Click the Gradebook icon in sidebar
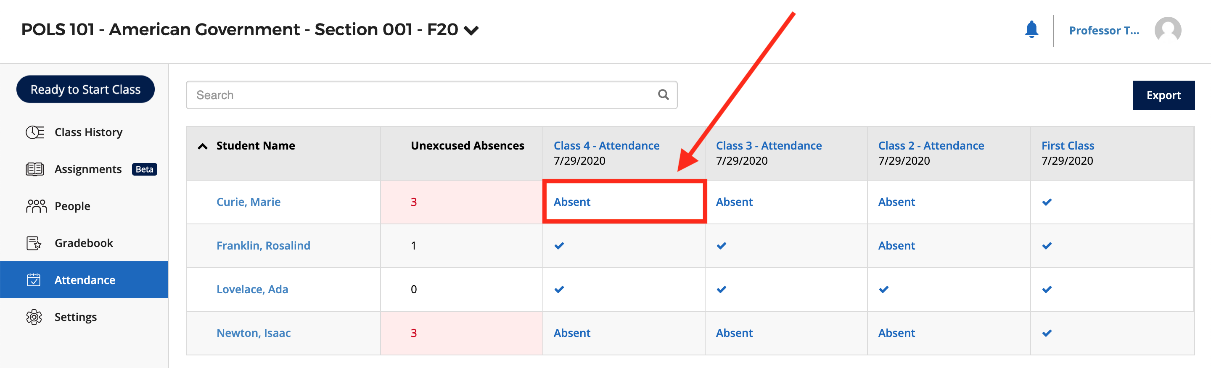The height and width of the screenshot is (368, 1211). click(34, 243)
